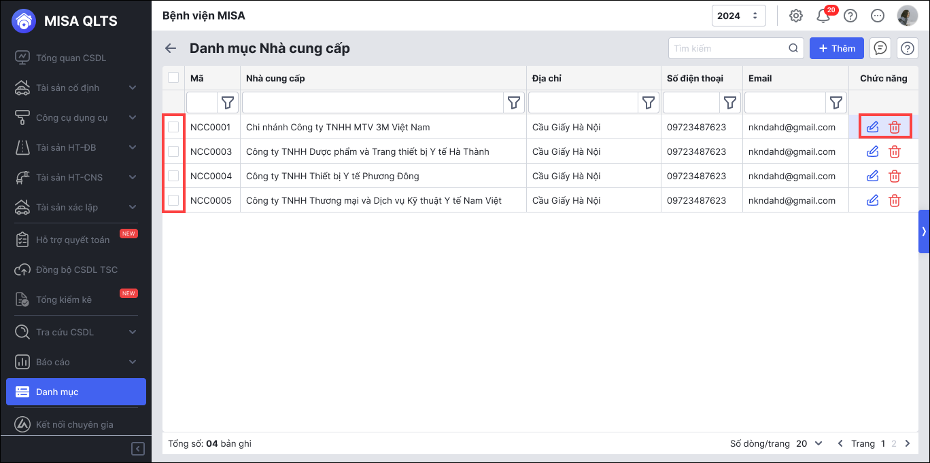Select the checkbox for row NCC0004
Image resolution: width=930 pixels, height=463 pixels.
point(173,176)
